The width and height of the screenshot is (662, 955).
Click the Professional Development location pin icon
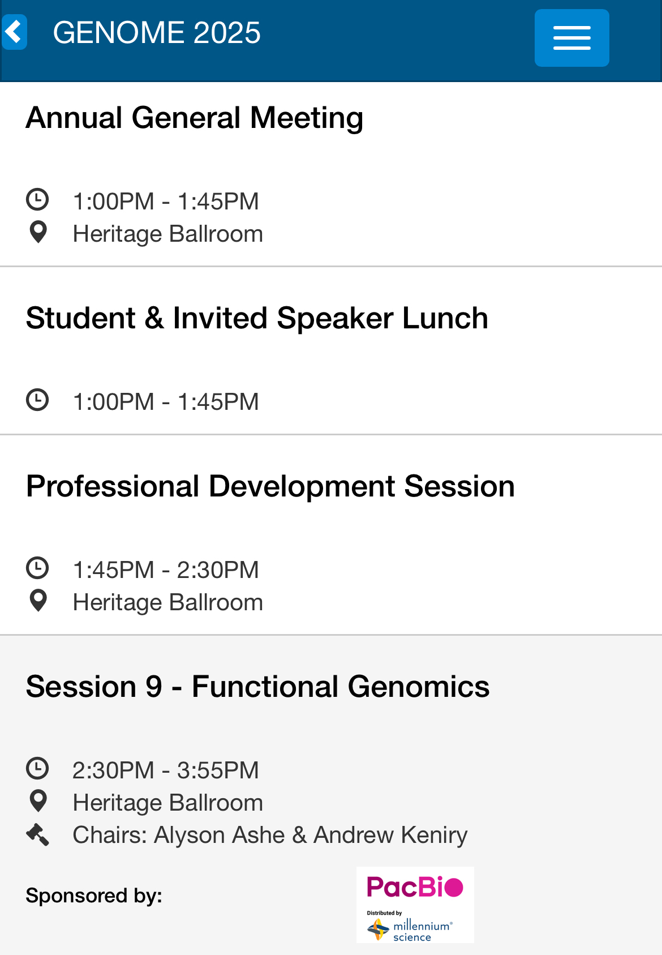click(38, 601)
